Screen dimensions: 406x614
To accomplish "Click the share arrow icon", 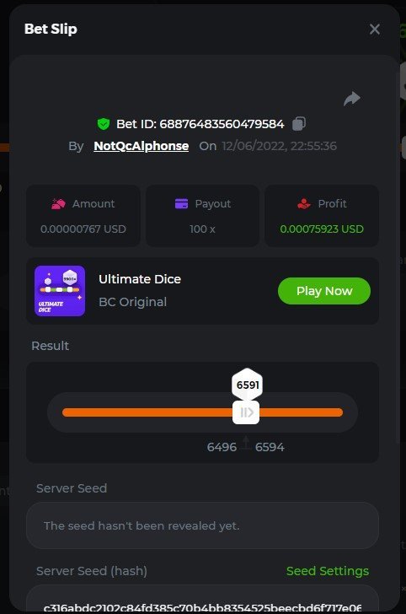I will pos(351,99).
